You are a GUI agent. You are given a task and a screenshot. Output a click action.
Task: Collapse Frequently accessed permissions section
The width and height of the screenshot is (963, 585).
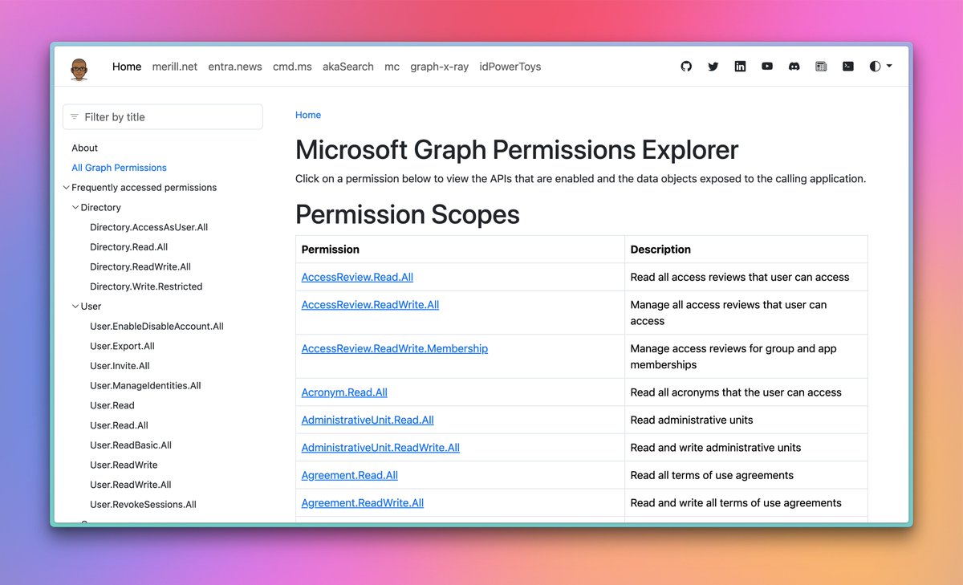(x=66, y=188)
